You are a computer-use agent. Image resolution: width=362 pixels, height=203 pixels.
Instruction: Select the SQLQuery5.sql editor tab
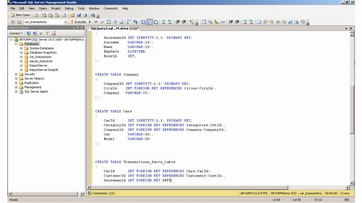click(115, 29)
